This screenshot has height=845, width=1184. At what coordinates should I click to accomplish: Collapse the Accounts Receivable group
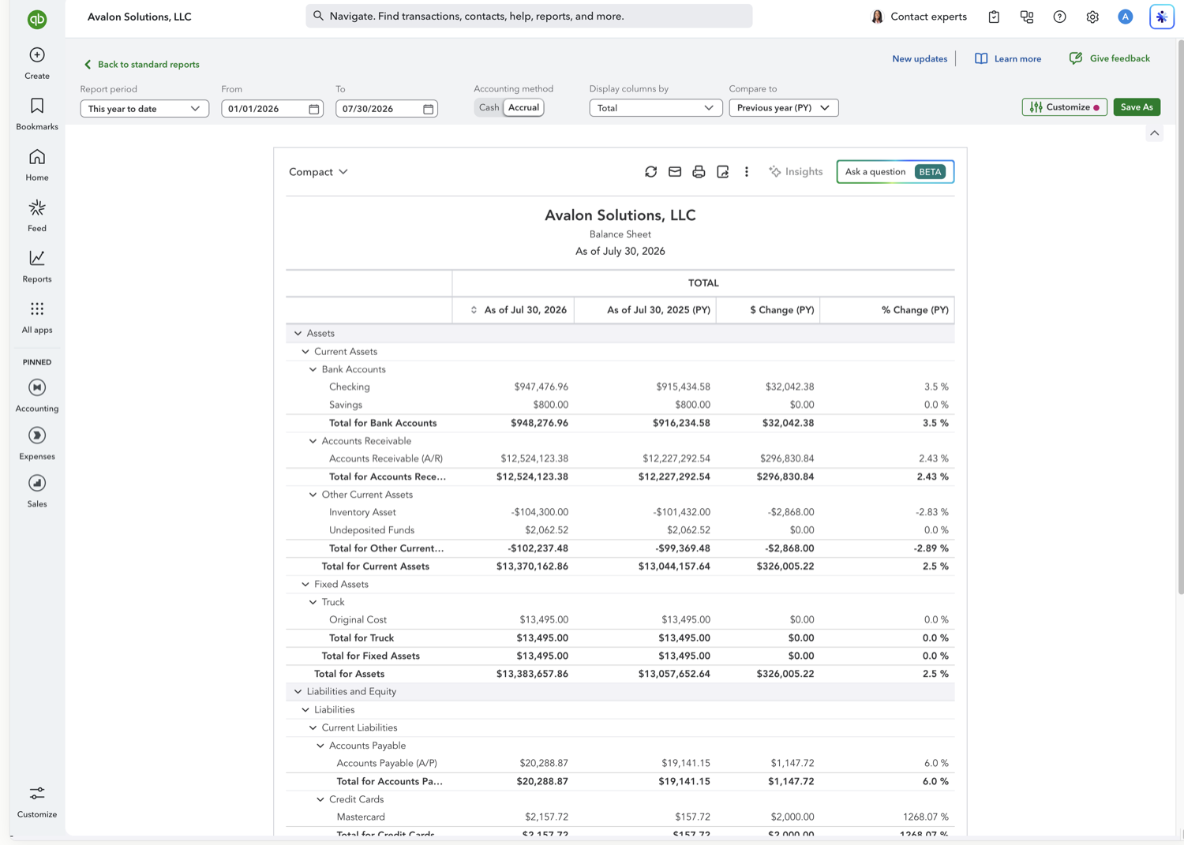coord(313,441)
